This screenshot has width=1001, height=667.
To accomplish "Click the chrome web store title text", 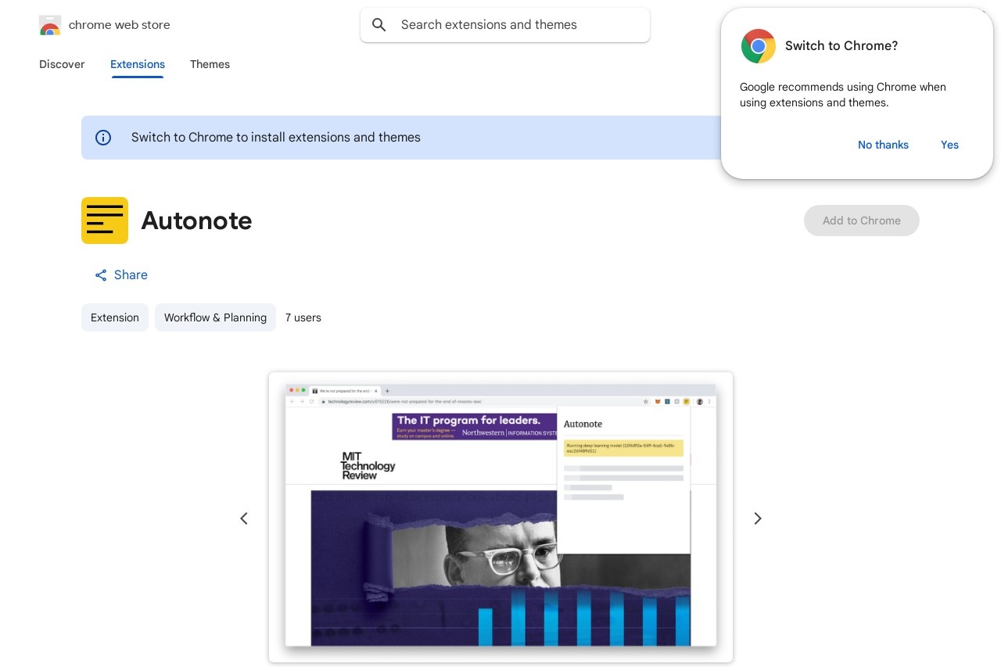I will (x=119, y=25).
